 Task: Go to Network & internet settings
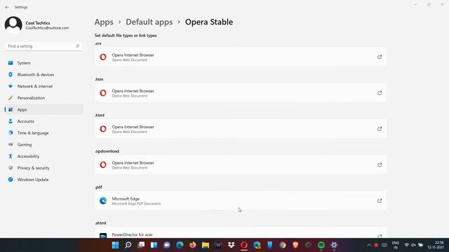click(x=43, y=86)
